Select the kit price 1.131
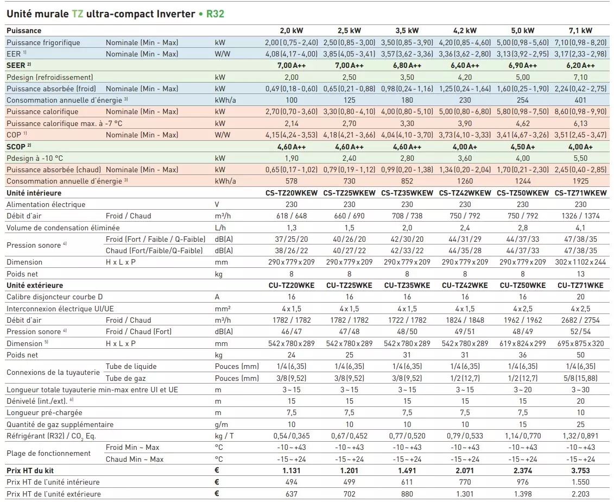Image resolution: width=614 pixels, height=502 pixels. click(x=292, y=470)
